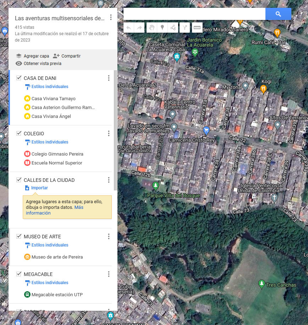Select the measure distances ruler tool
The height and width of the screenshot is (325, 308).
pos(197,28)
